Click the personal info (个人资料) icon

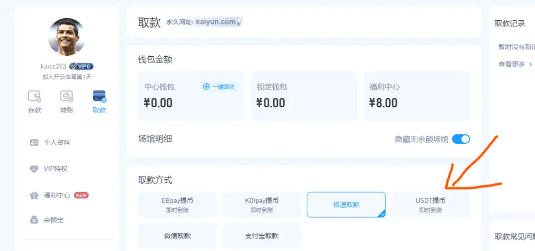tap(34, 142)
